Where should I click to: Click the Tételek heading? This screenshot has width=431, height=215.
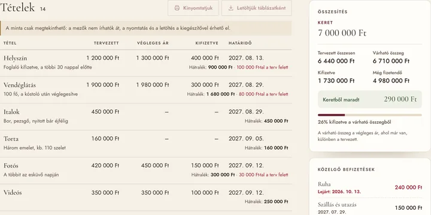coord(17,7)
